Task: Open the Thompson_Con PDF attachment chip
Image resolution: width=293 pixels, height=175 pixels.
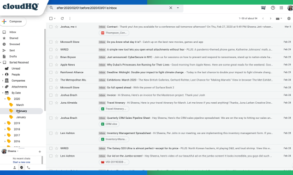Action: (x=114, y=33)
